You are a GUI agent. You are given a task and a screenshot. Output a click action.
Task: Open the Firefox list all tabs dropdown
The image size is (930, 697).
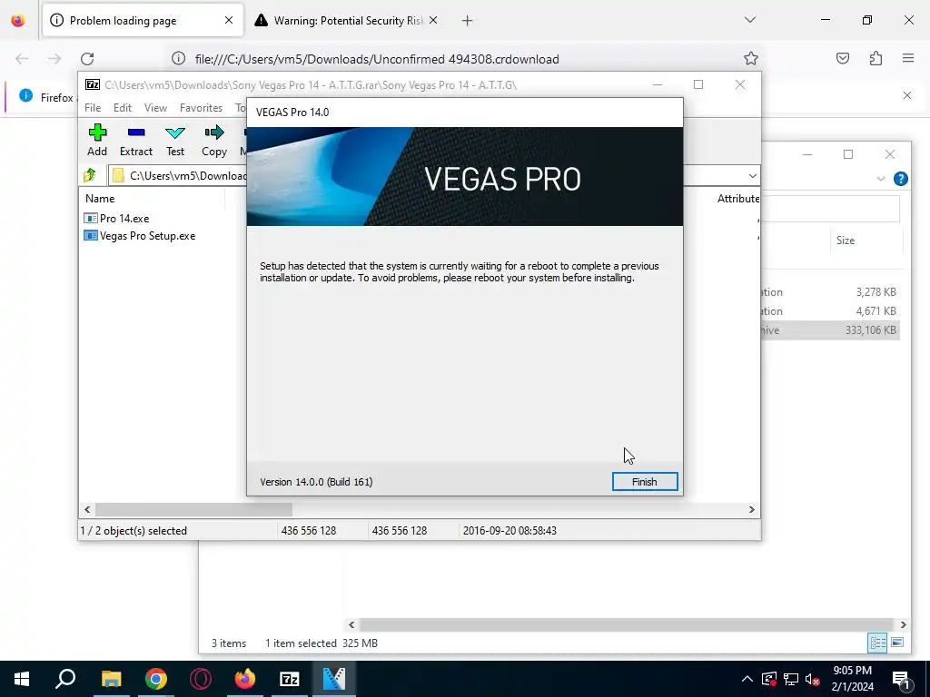[x=749, y=20]
